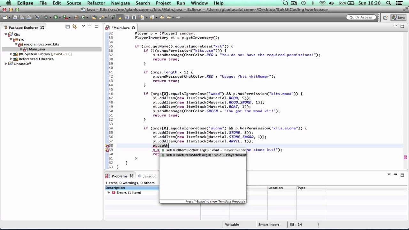Click the green Run button in toolbar
The width and height of the screenshot is (409, 230).
55,17
